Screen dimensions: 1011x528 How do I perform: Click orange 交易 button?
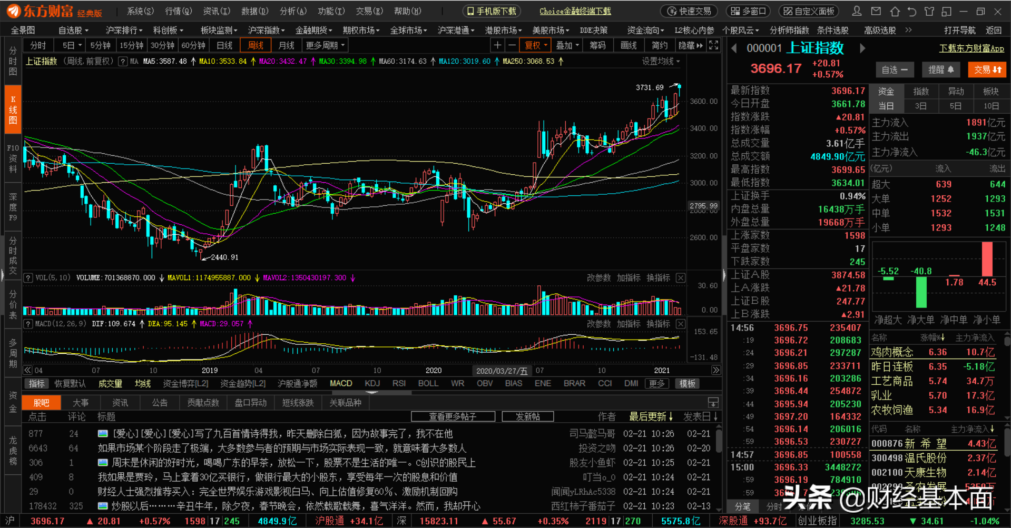click(x=987, y=69)
